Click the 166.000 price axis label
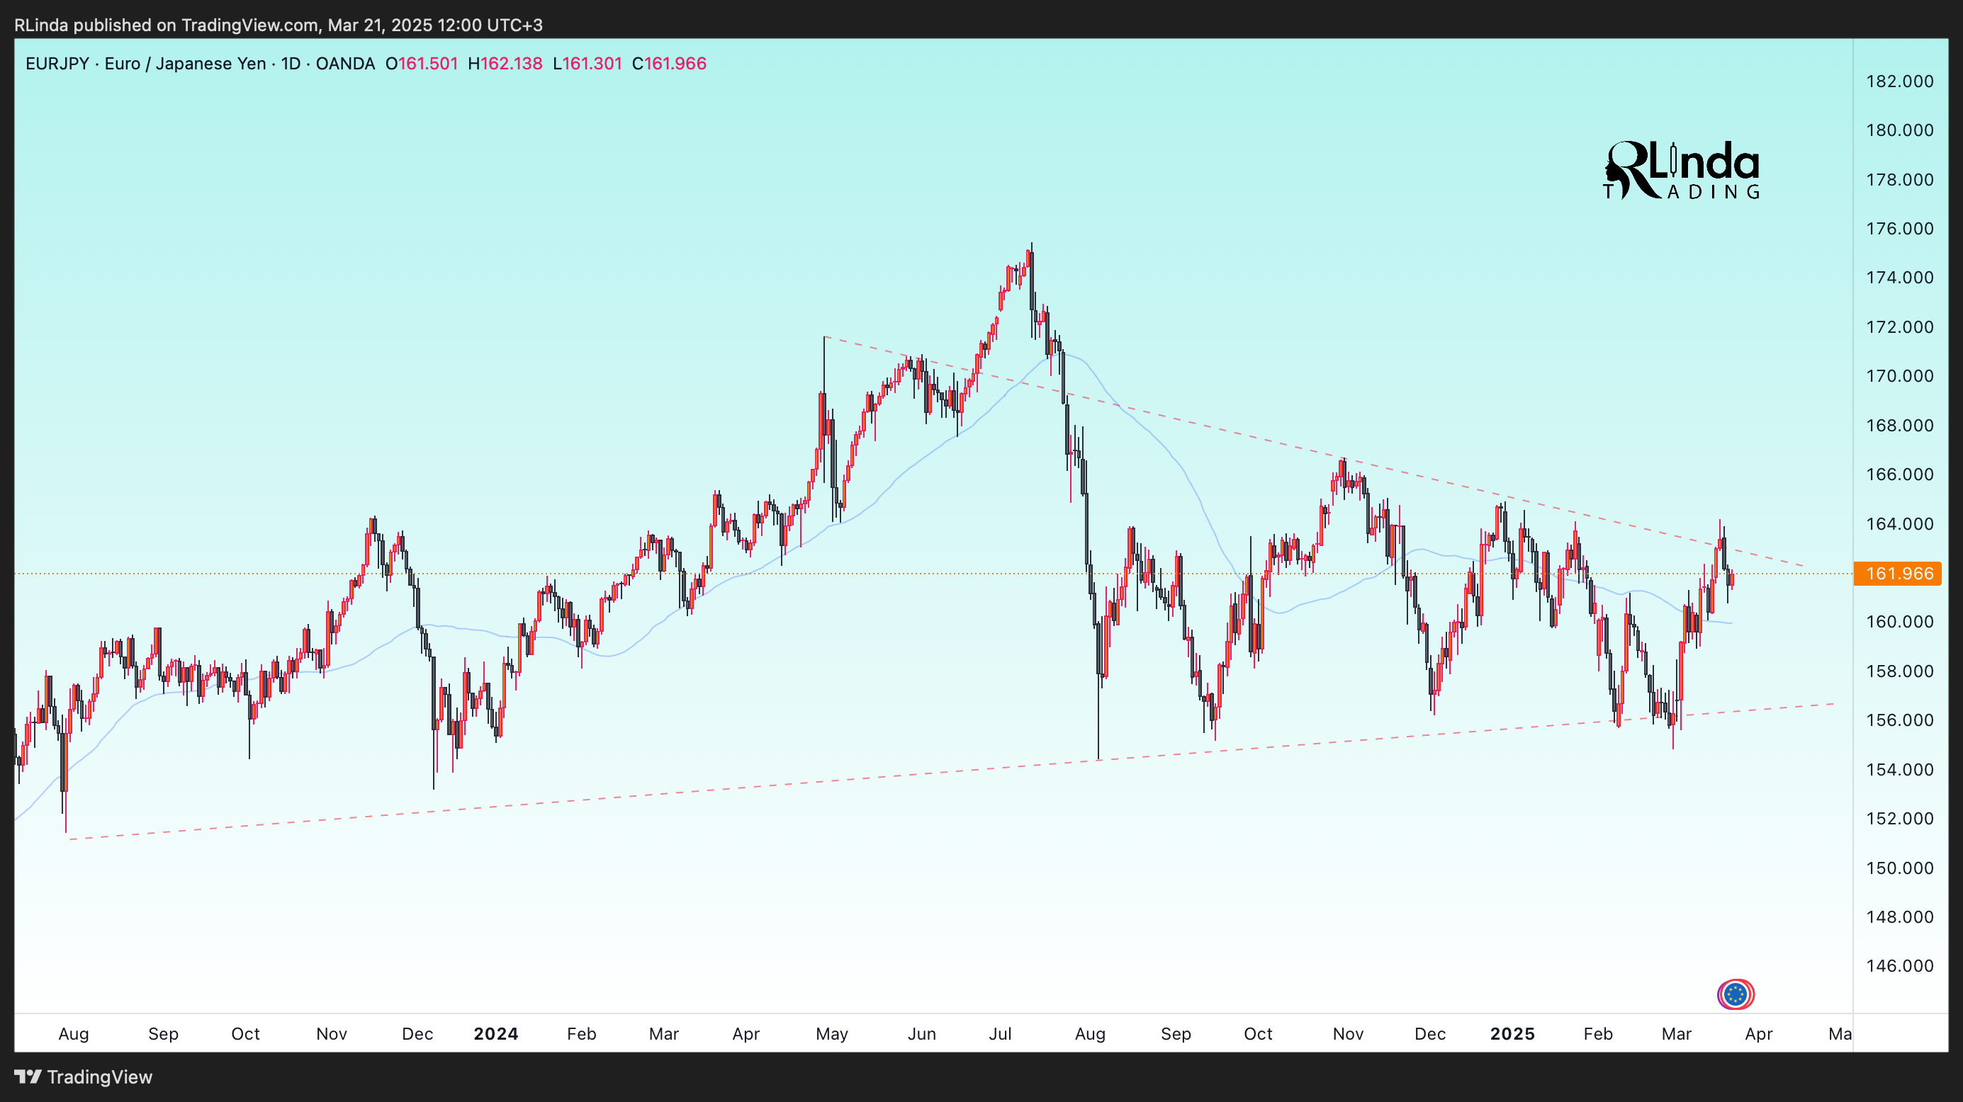 (1899, 474)
